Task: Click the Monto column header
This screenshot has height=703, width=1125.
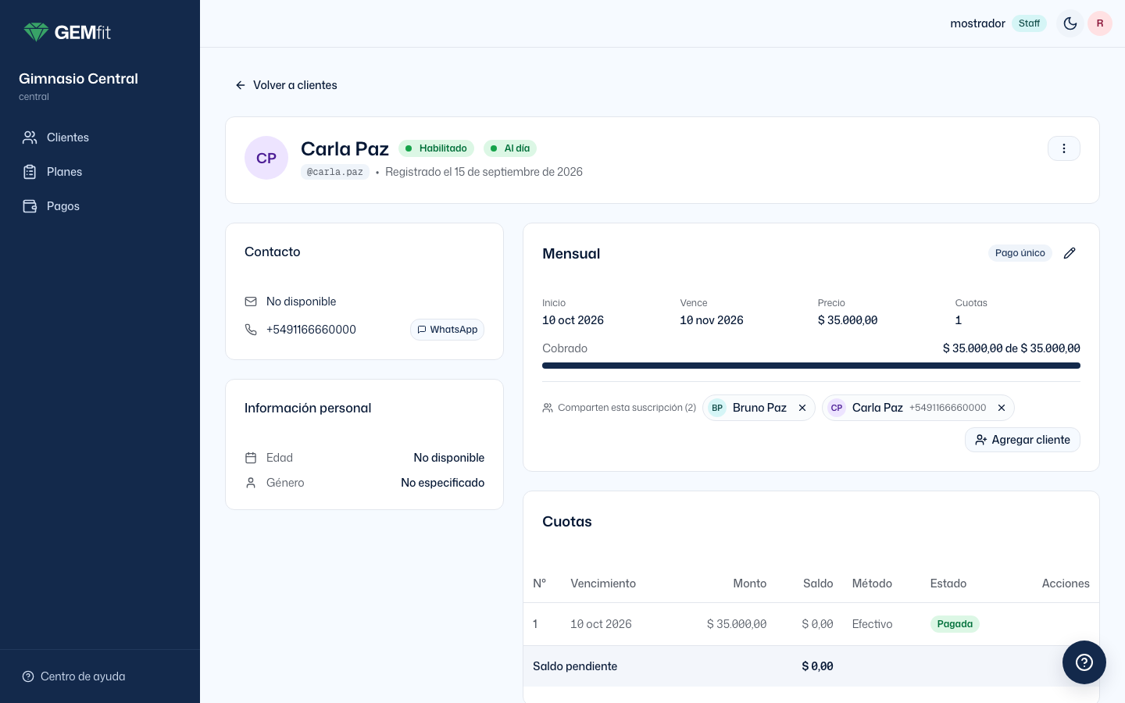Action: pyautogui.click(x=750, y=583)
